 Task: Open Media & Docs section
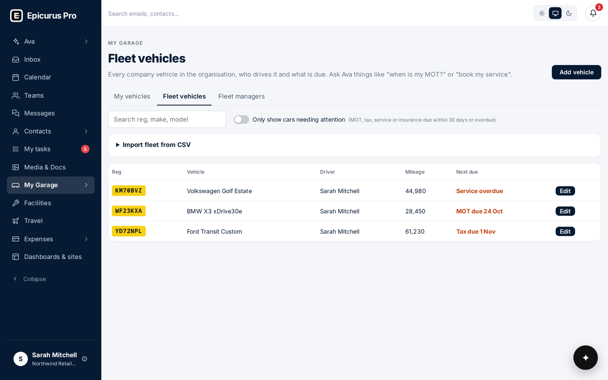tap(51, 167)
